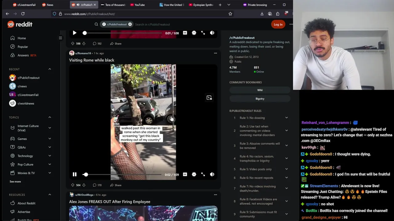This screenshot has height=221, width=394.
Task: Open the Bigotry community bookmark
Action: [260, 99]
